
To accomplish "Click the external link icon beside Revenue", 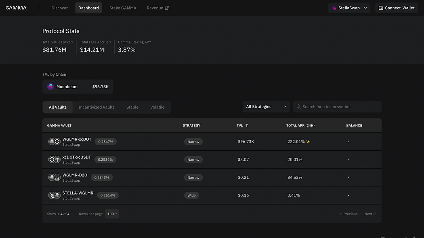I will 167,8.
